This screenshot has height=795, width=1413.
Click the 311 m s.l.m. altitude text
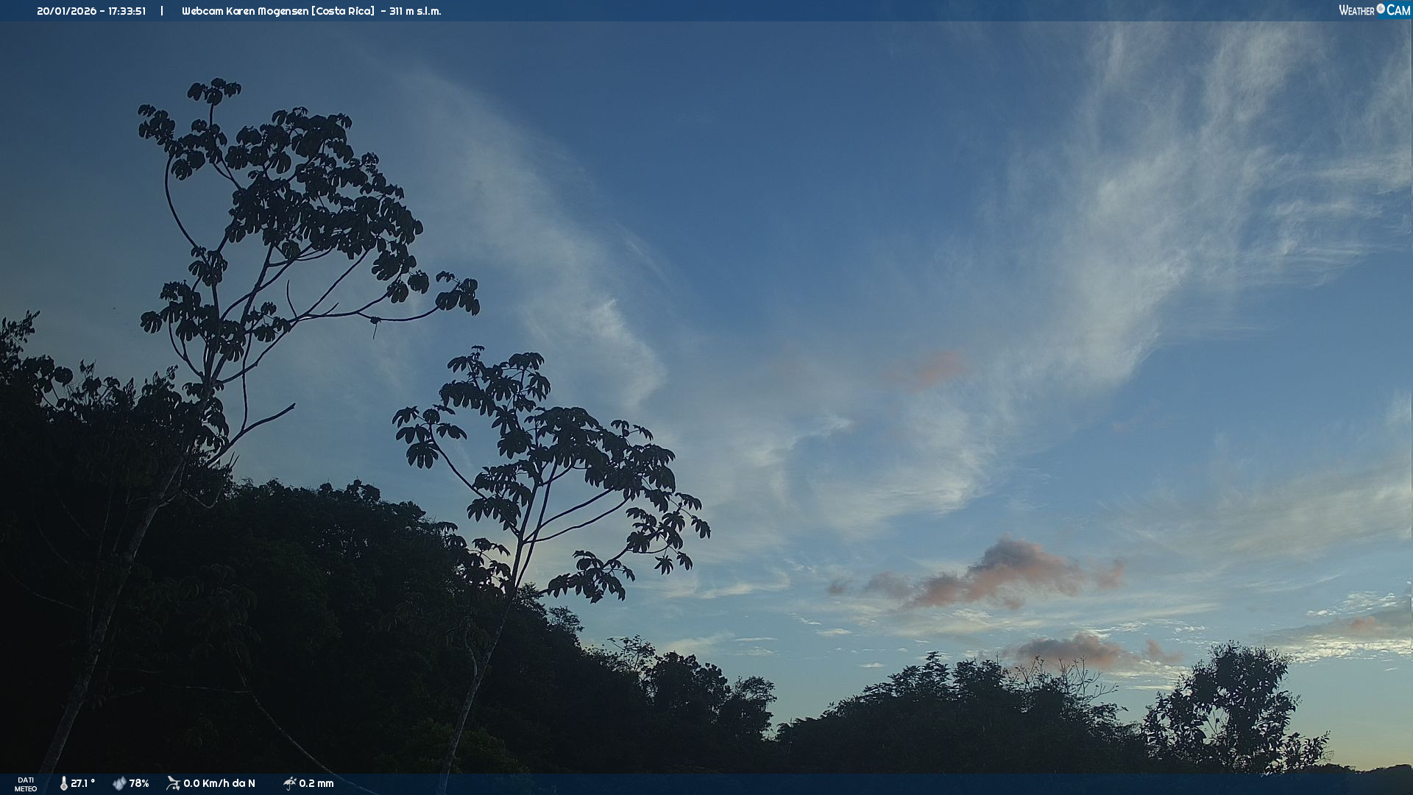click(x=415, y=11)
